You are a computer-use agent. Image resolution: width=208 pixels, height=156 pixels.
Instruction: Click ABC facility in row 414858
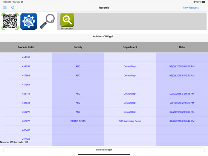point(78,66)
